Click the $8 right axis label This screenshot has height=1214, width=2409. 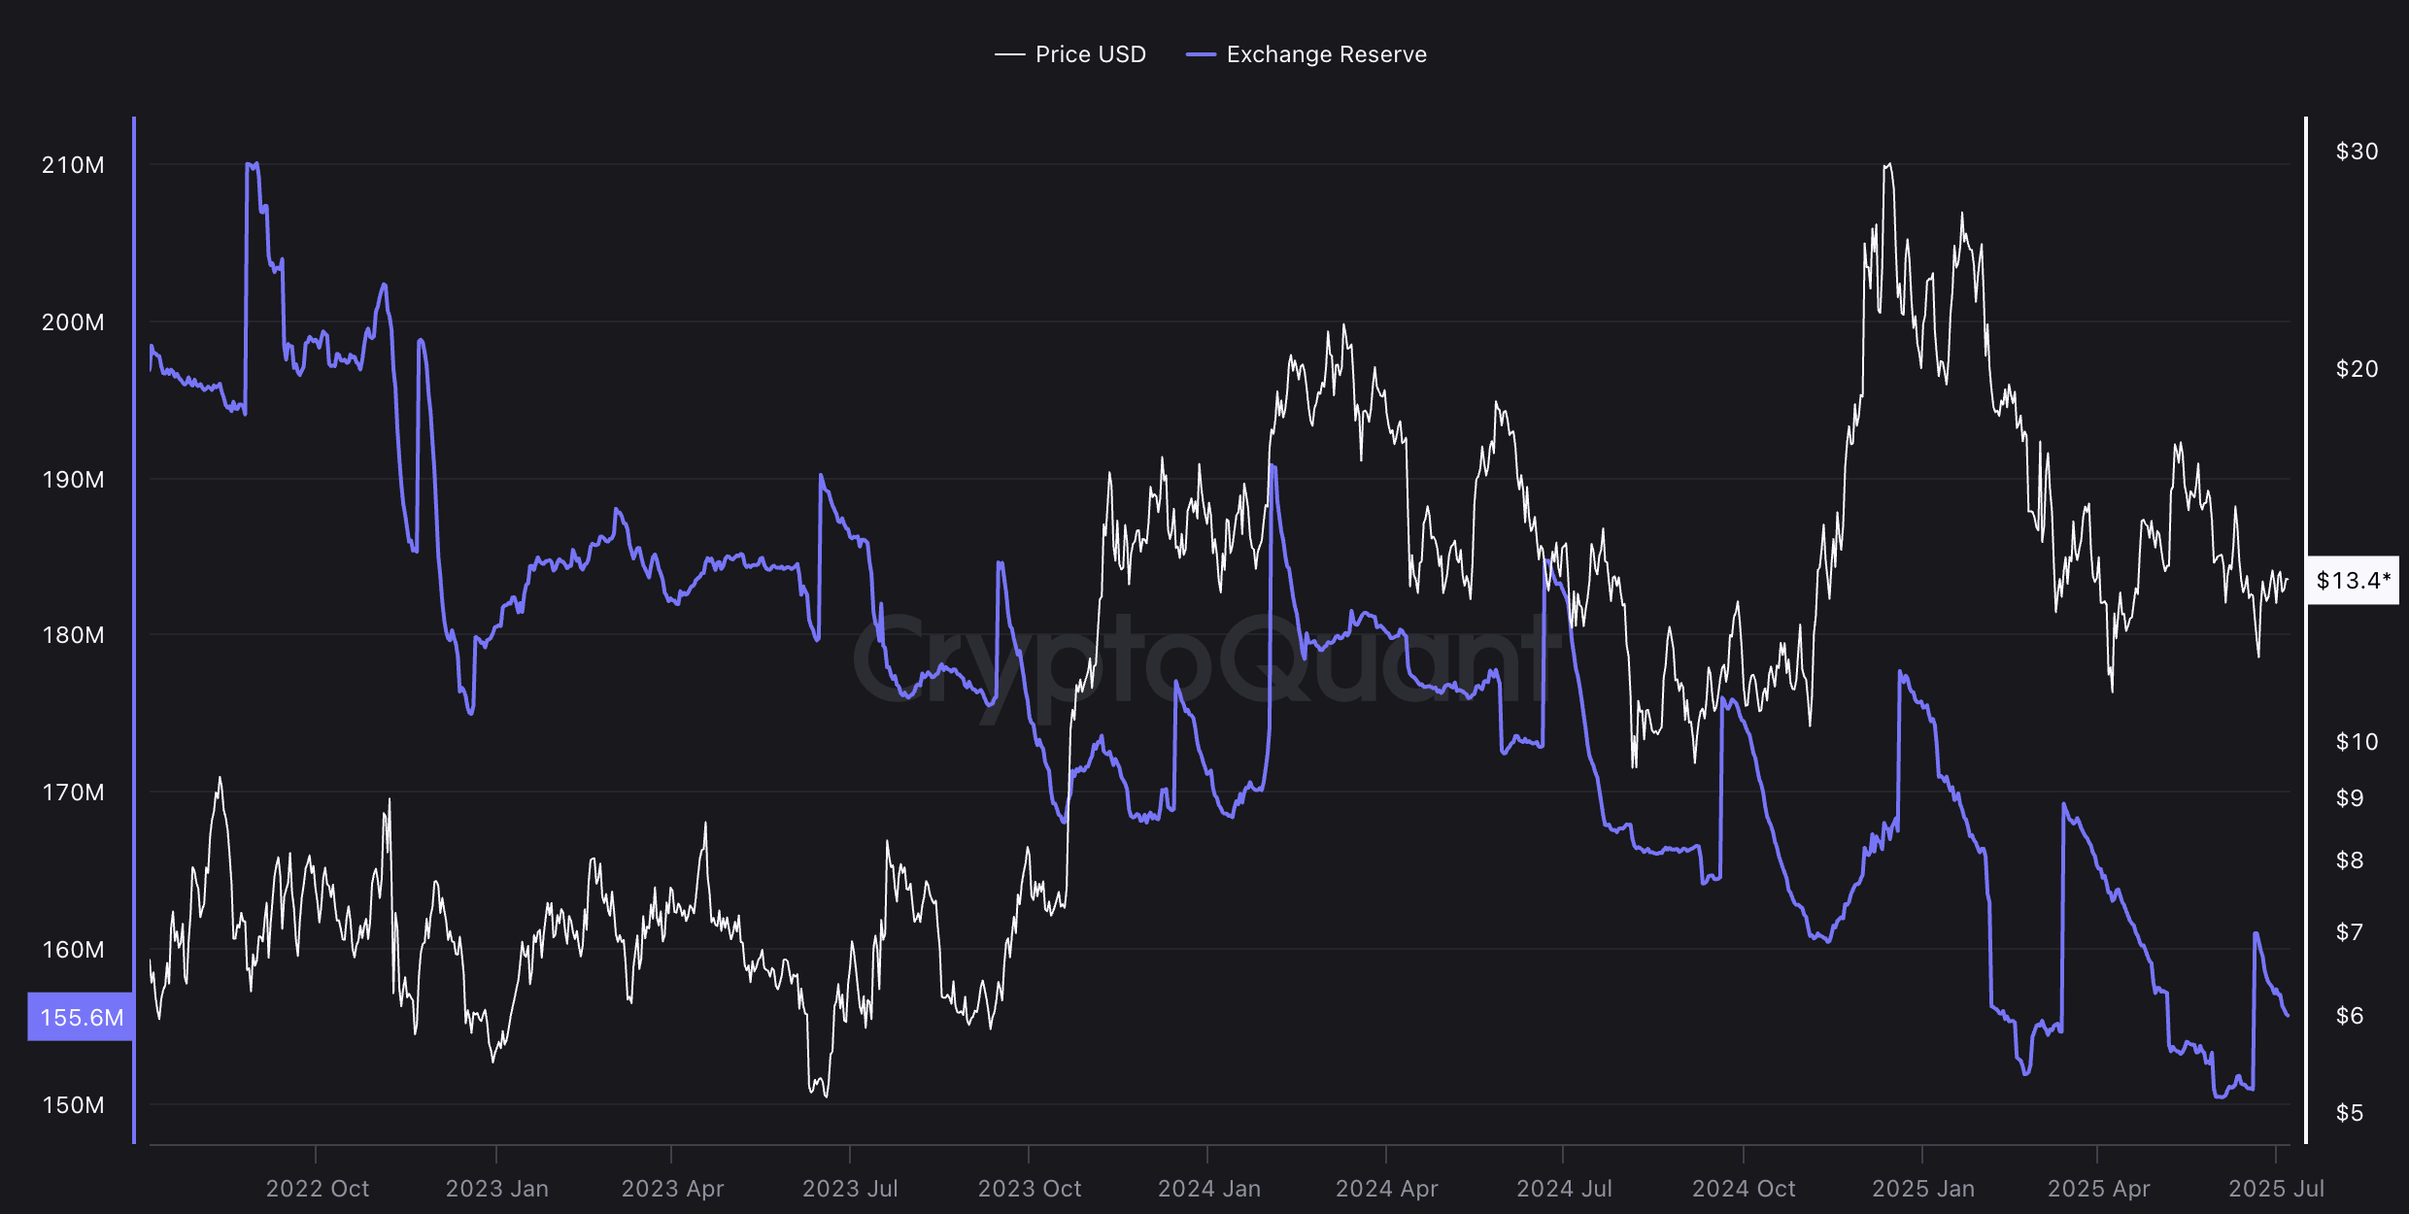click(2350, 860)
